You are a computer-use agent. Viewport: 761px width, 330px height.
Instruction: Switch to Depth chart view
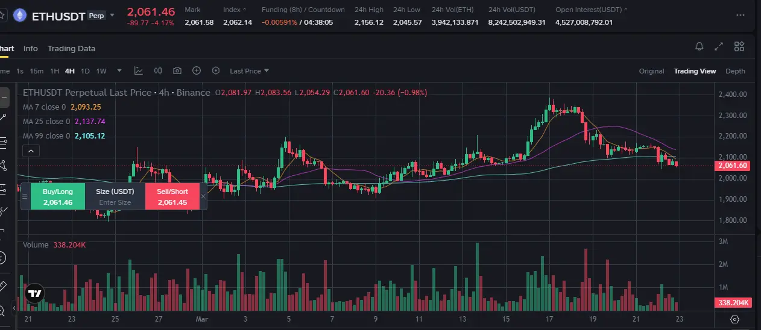pos(735,71)
